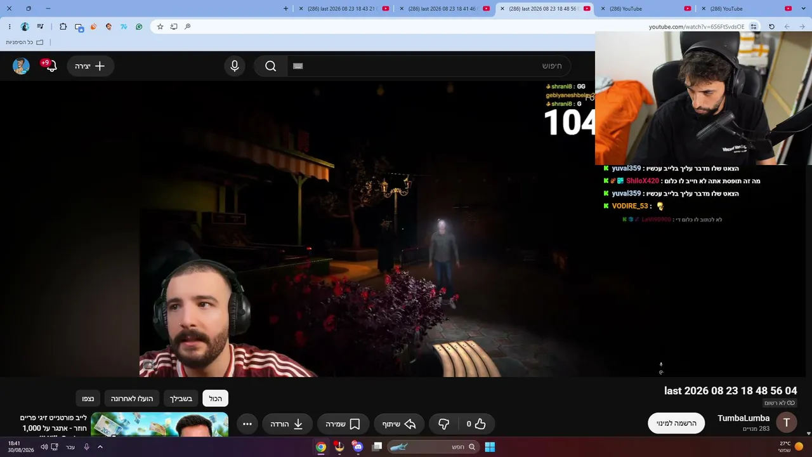Click the 'לא רשום' unlisted badge
This screenshot has width=812, height=457.
780,403
